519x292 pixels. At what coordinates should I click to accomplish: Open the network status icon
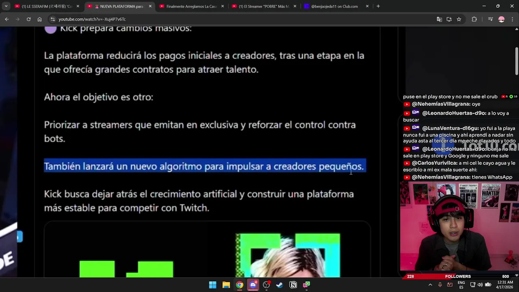pos(473,285)
